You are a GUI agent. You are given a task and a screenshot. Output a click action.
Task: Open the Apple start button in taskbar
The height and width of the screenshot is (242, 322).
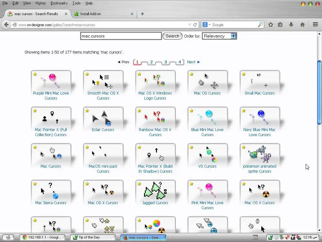click(8, 237)
